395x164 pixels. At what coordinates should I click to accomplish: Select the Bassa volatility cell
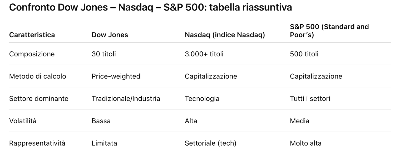point(101,121)
